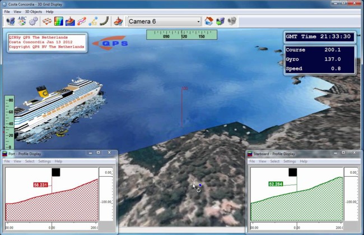Open the View menu of 3D Grid Display
The height and width of the screenshot is (235, 364).
click(17, 12)
